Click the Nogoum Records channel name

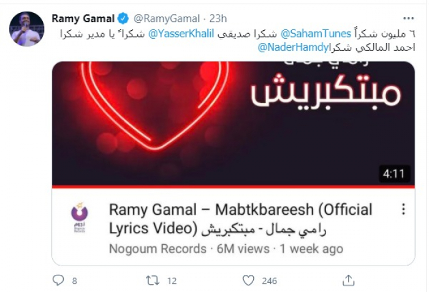point(158,249)
